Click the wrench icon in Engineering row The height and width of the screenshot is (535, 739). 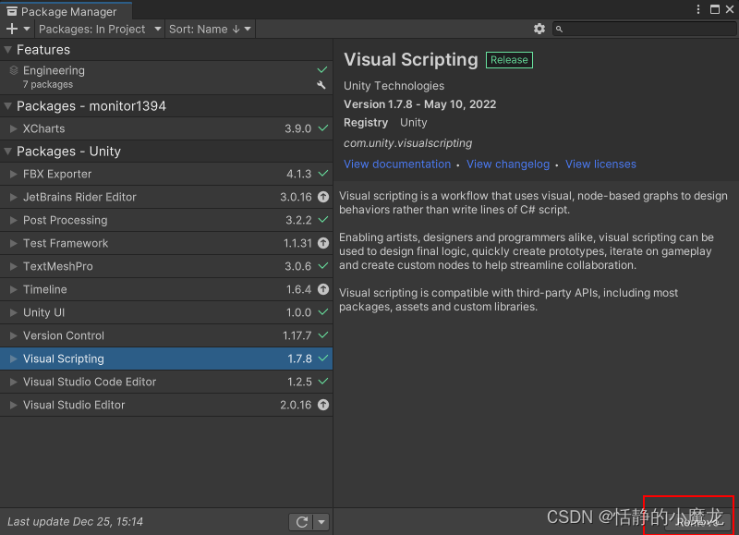pos(321,85)
